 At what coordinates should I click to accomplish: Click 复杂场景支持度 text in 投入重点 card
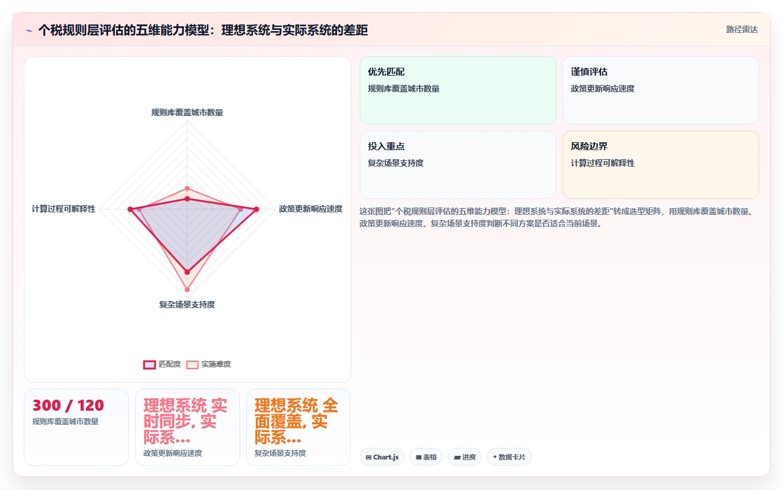tap(396, 163)
